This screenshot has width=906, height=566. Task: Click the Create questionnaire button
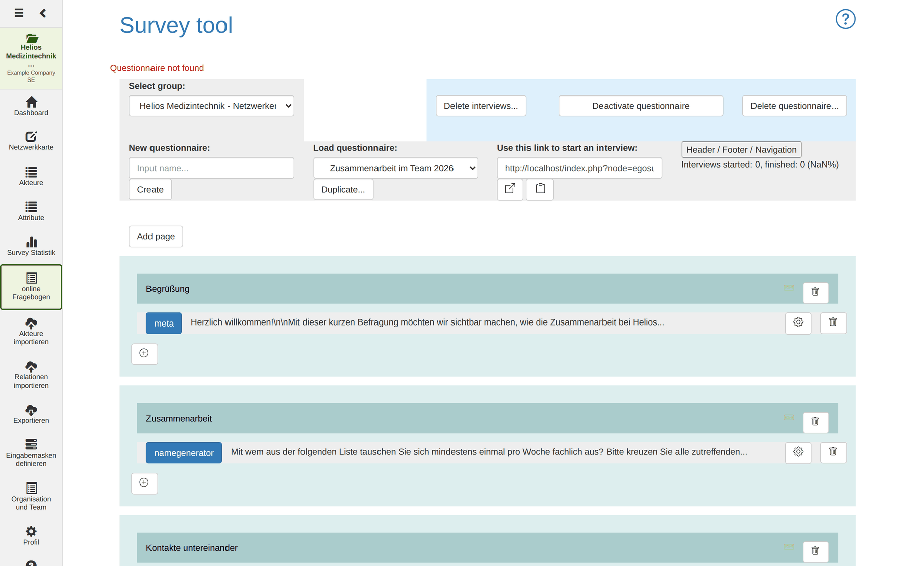pos(150,190)
